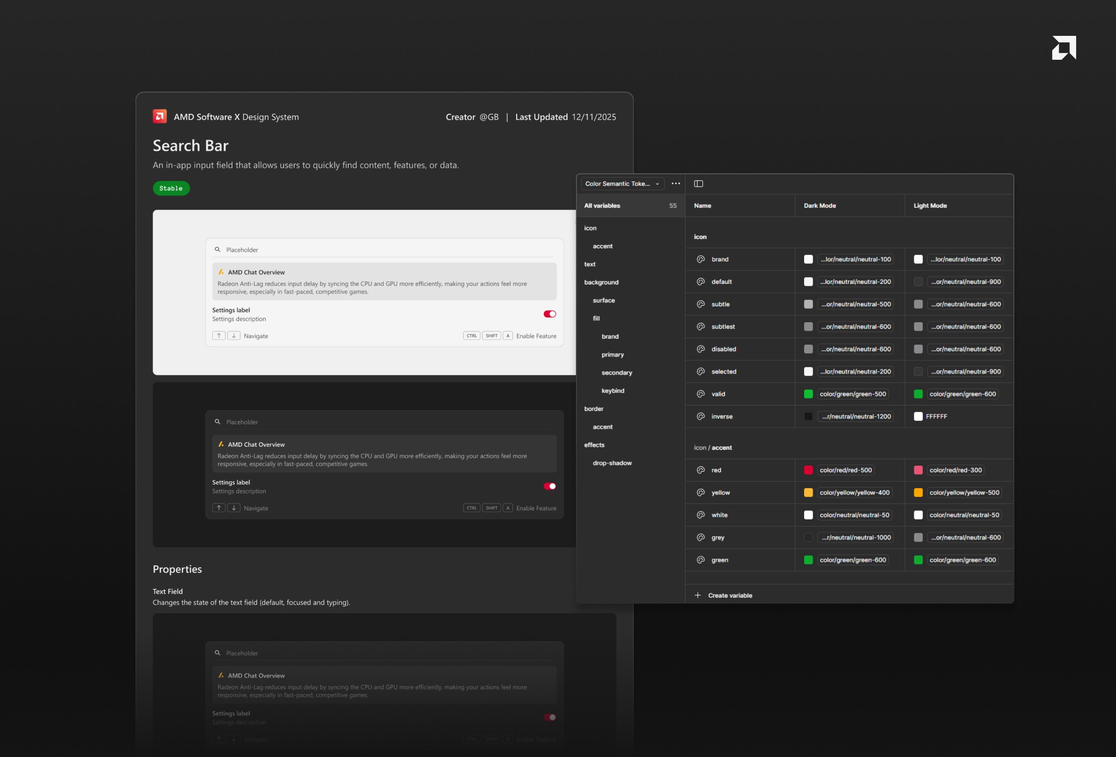
Task: Open the Color Semantic Tokens collection dropdown
Action: point(622,184)
